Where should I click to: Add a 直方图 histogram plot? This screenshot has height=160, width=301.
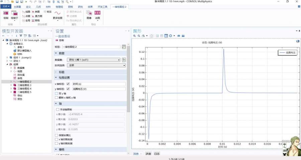pos(37,16)
